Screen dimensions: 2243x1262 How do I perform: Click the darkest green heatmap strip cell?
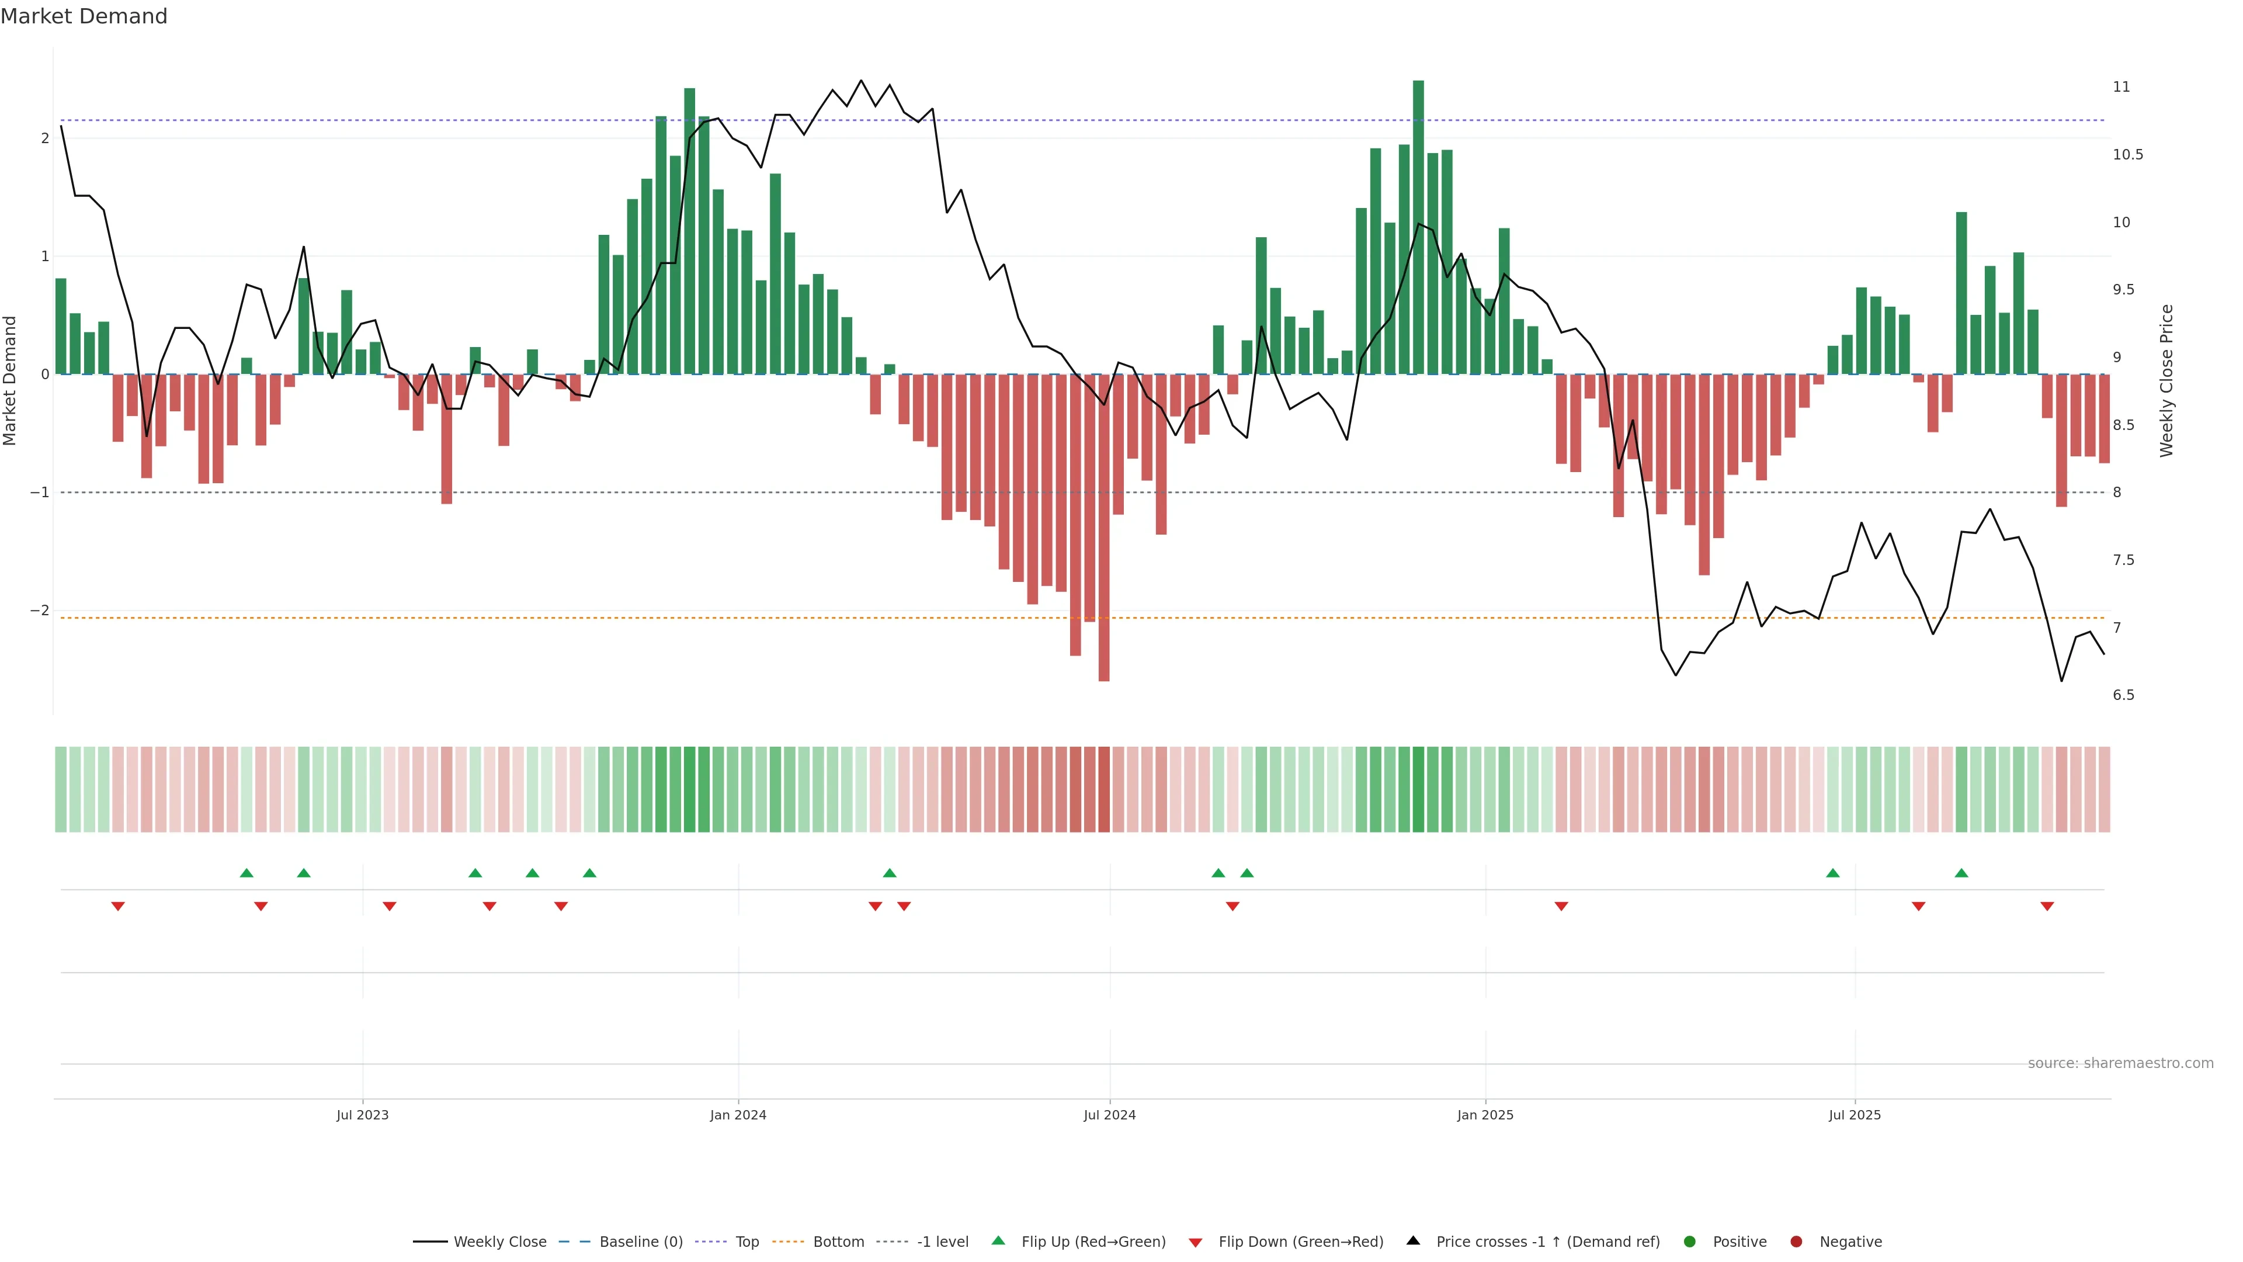[x=1418, y=789]
